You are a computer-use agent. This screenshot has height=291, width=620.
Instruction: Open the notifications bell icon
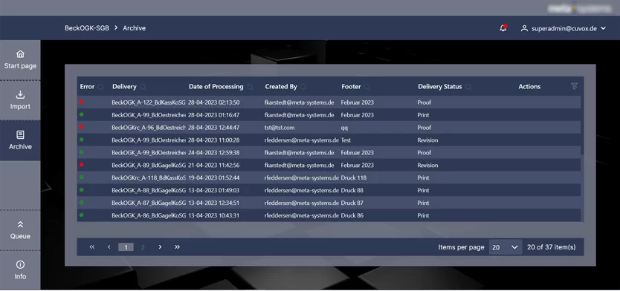pos(503,28)
